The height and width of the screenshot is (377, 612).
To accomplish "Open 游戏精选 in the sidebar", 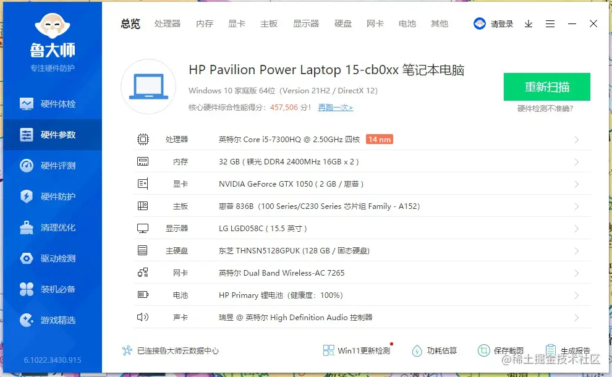I will 53,320.
